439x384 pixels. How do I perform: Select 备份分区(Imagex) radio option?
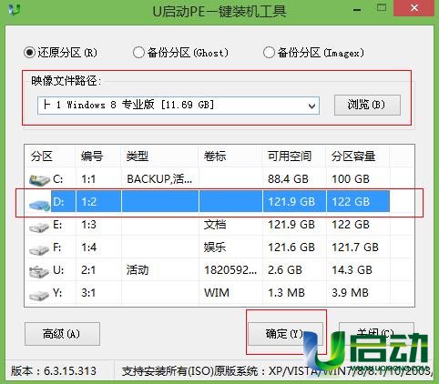point(313,53)
